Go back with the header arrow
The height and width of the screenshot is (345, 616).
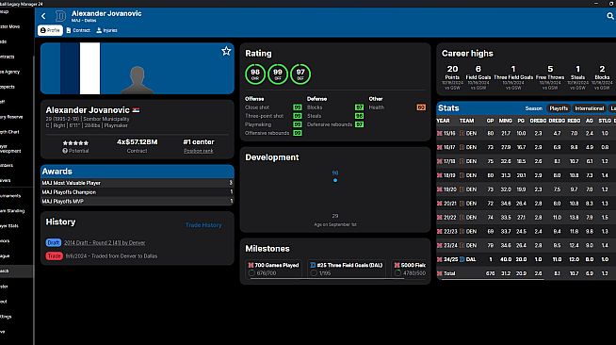coord(43,16)
